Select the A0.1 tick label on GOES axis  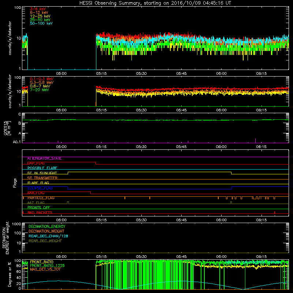coord(17,142)
